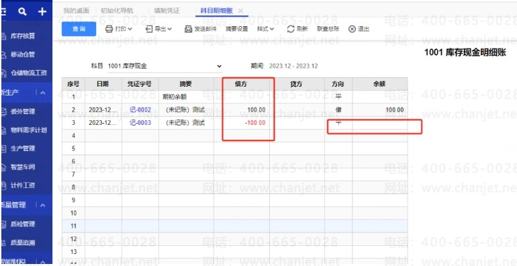
Task: Select row number 11 in the table
Action: [74, 226]
